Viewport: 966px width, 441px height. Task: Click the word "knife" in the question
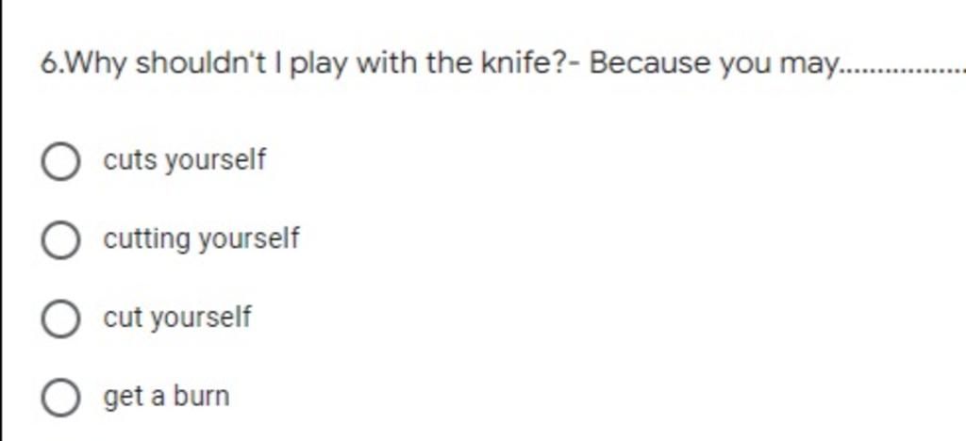click(518, 62)
